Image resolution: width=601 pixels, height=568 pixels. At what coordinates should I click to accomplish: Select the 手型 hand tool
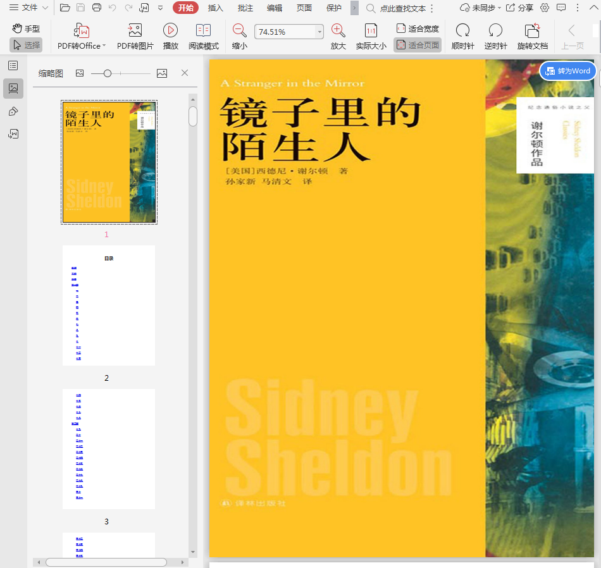pos(26,28)
